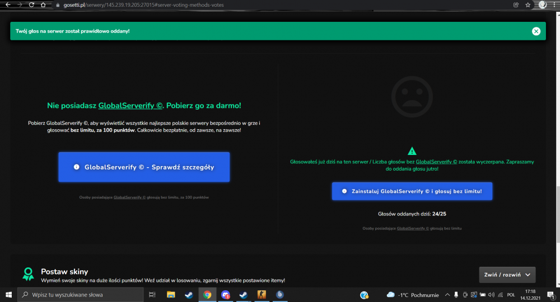560x302 pixels.
Task: Open the -1°C Pochmurnie weather widget
Action: pyautogui.click(x=413, y=295)
